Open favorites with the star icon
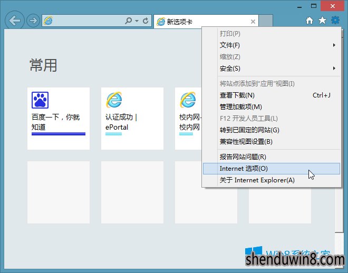This screenshot has width=348, height=273. (x=322, y=21)
